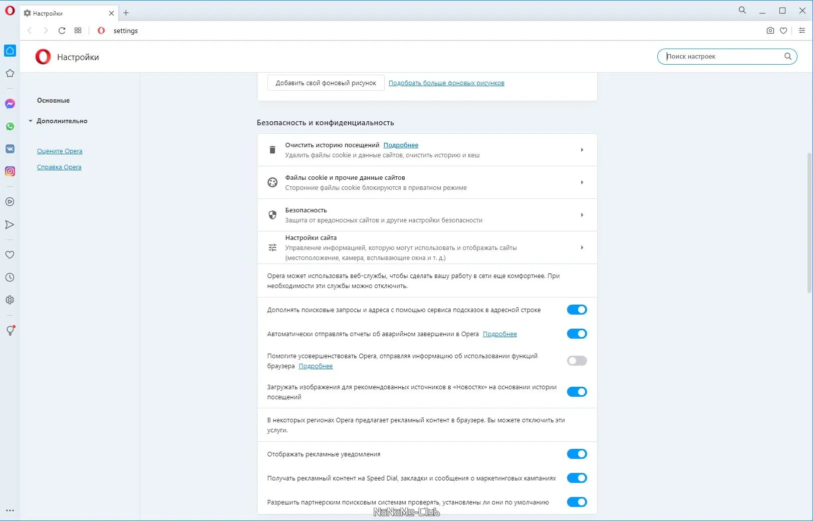Screen dimensions: 813x521
Task: Open the Opera main menu logo
Action: pos(10,10)
